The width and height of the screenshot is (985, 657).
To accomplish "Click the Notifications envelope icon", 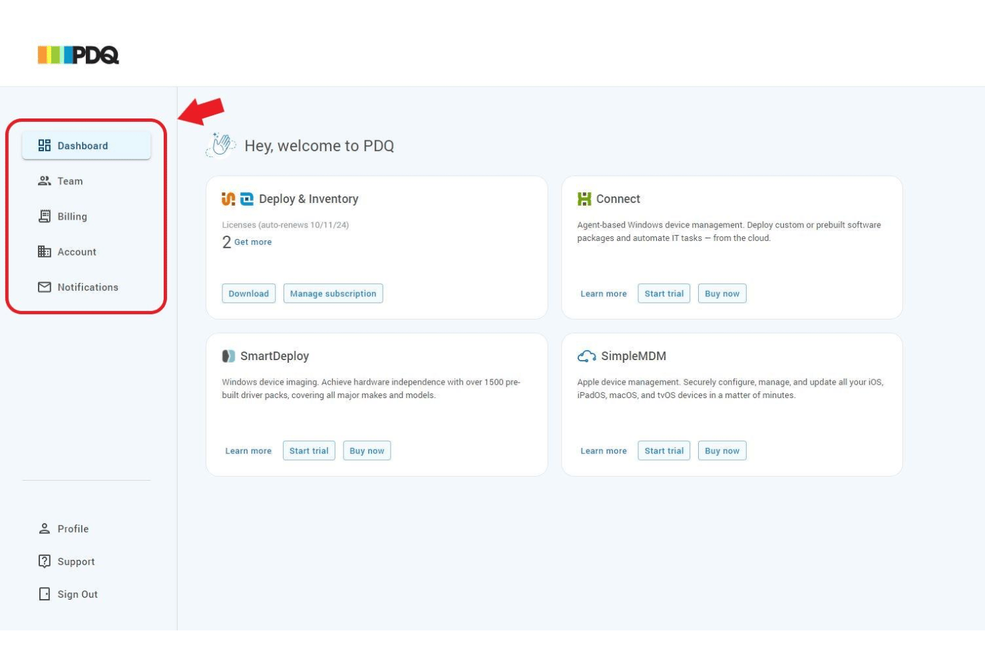I will (45, 287).
